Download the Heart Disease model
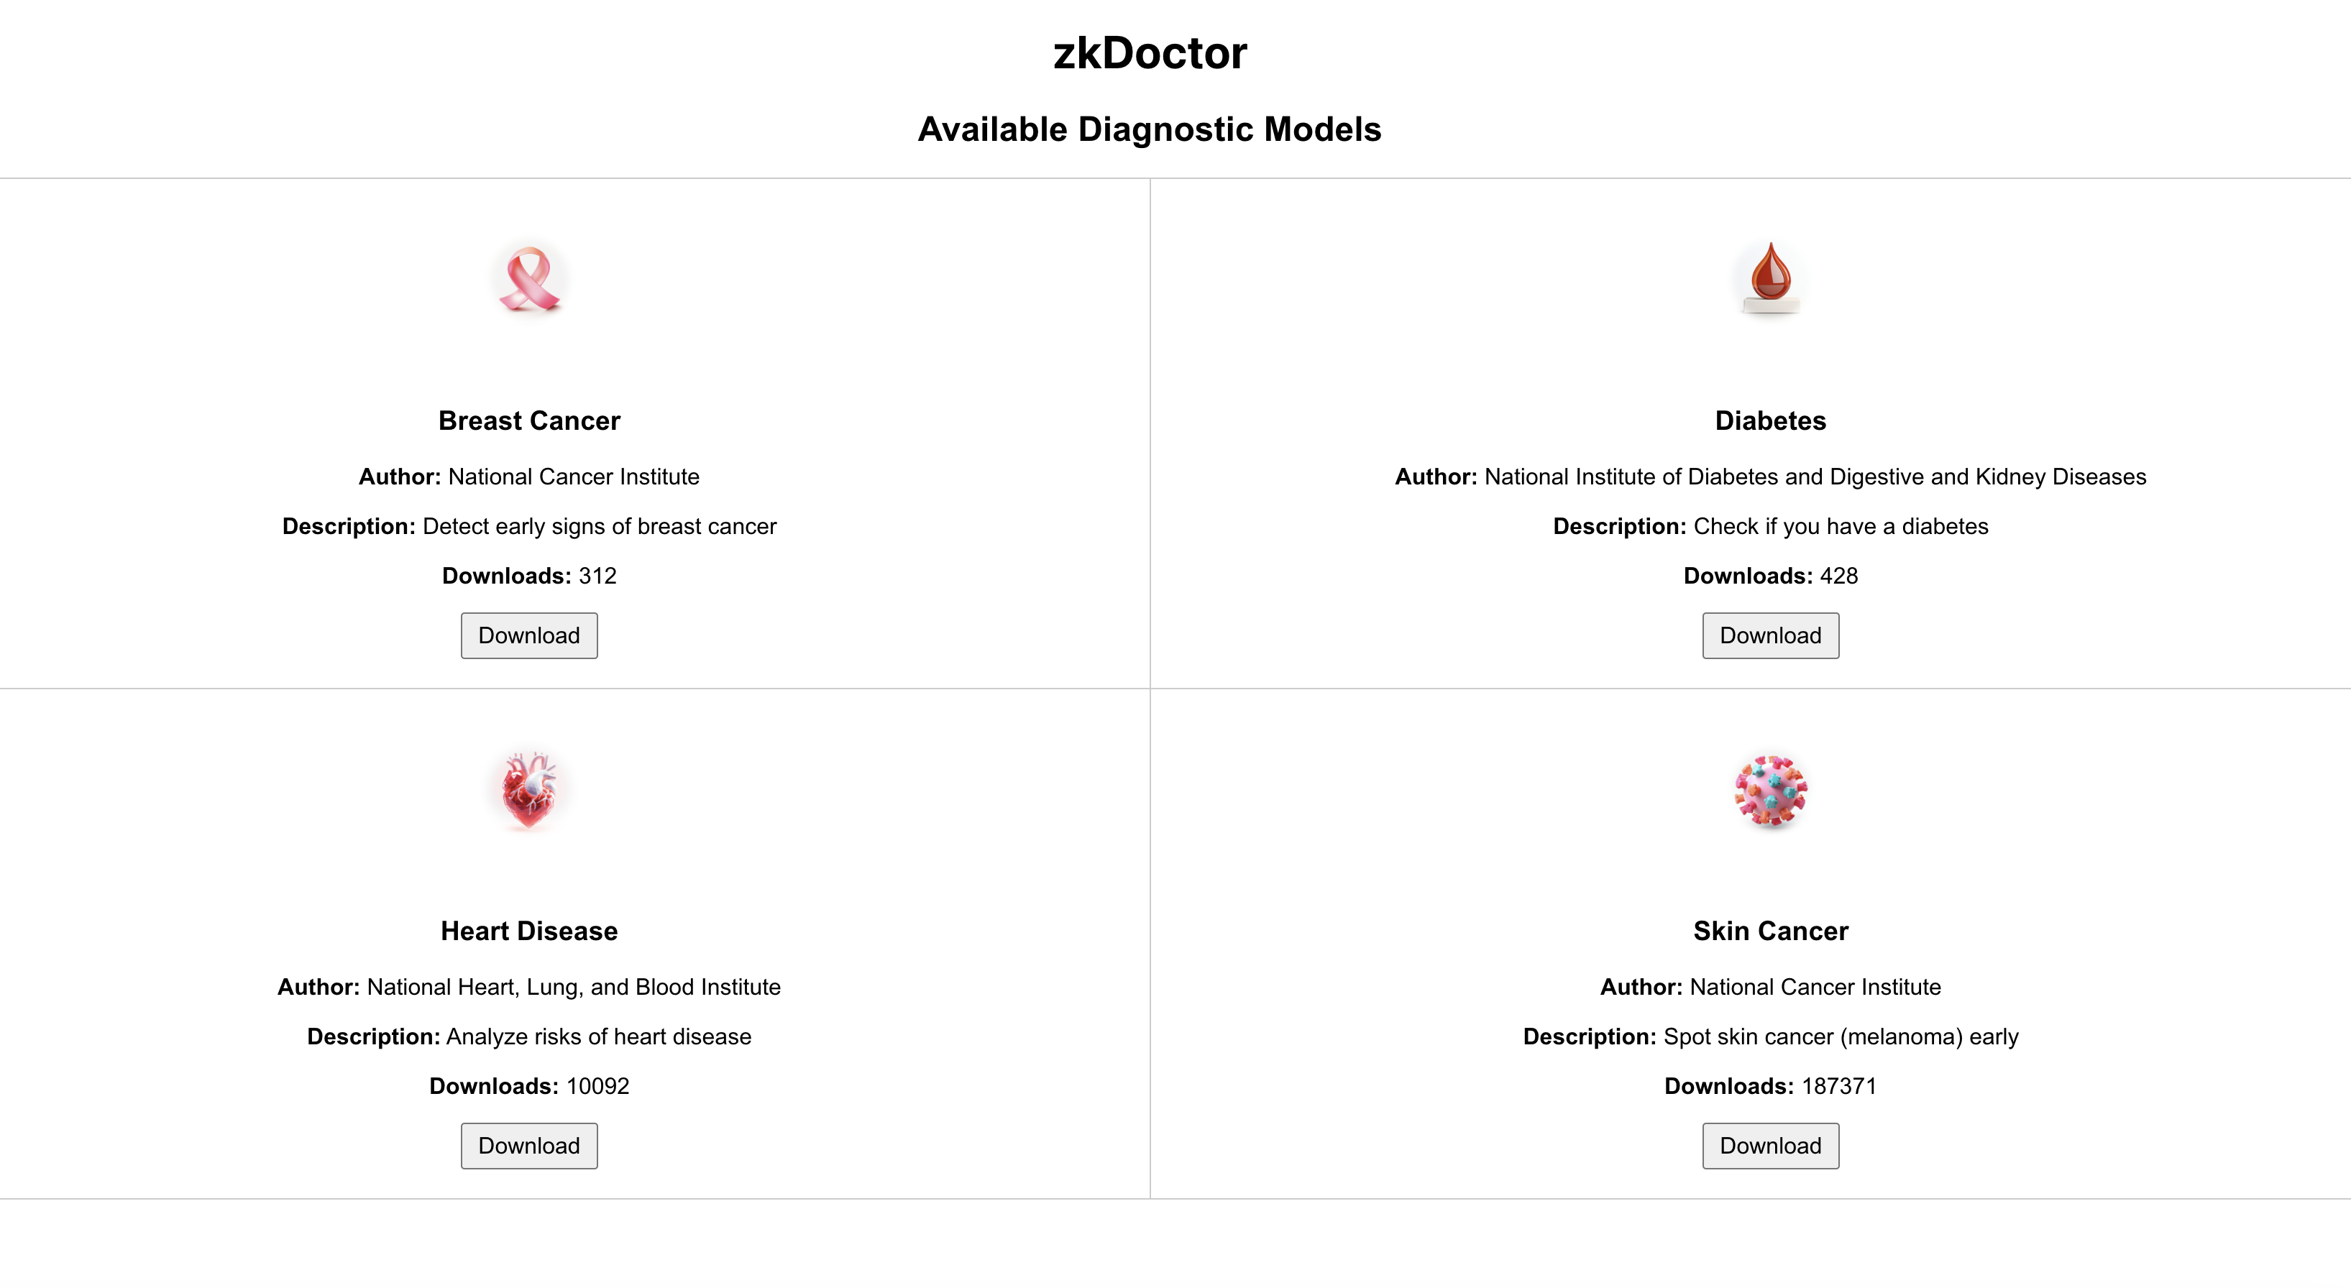The width and height of the screenshot is (2351, 1288). point(528,1146)
